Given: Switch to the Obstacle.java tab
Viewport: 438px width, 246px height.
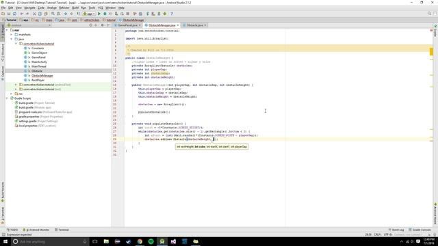Looking at the screenshot, I should (194, 25).
